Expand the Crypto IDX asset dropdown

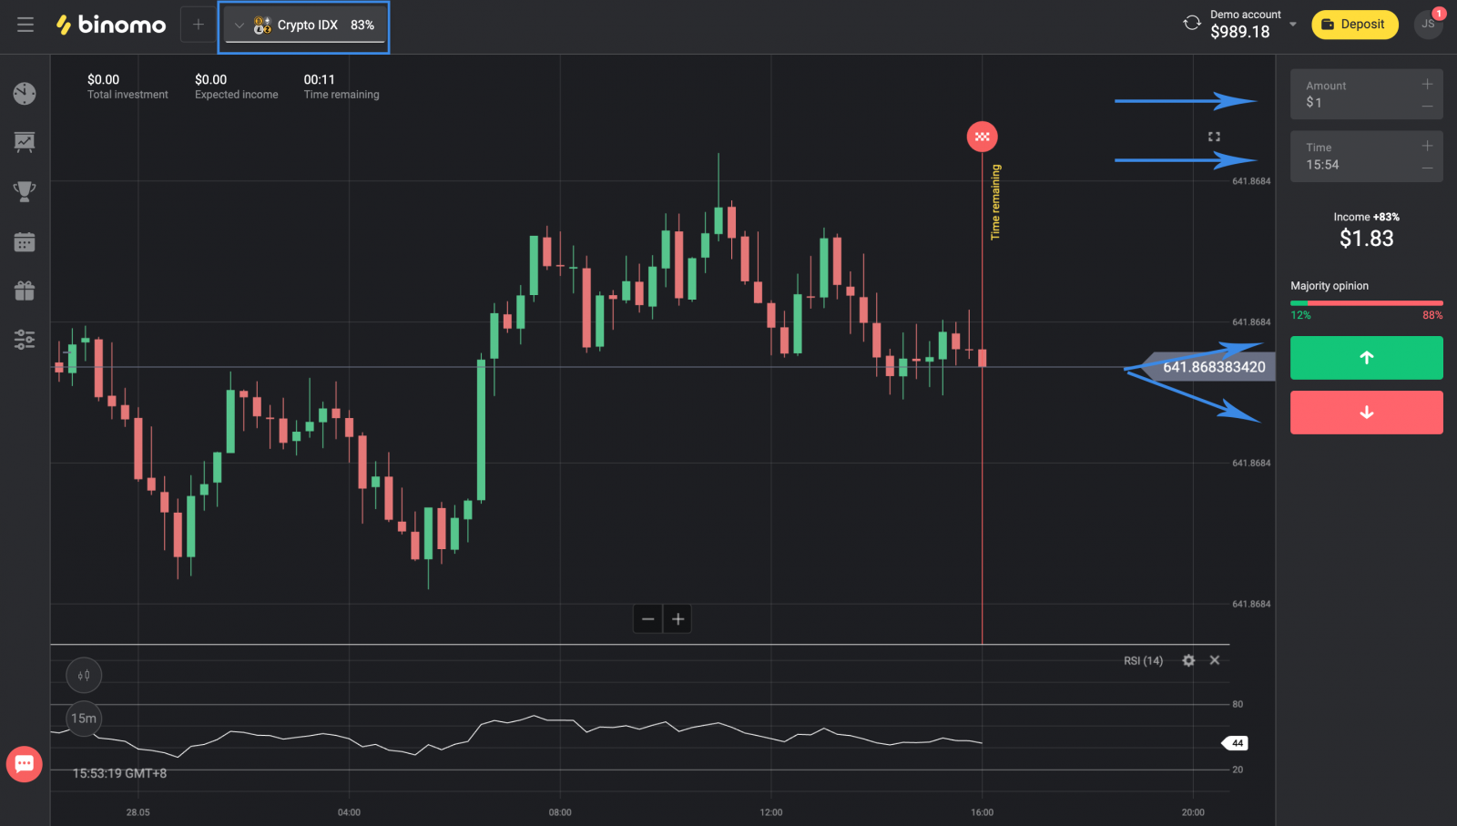239,25
